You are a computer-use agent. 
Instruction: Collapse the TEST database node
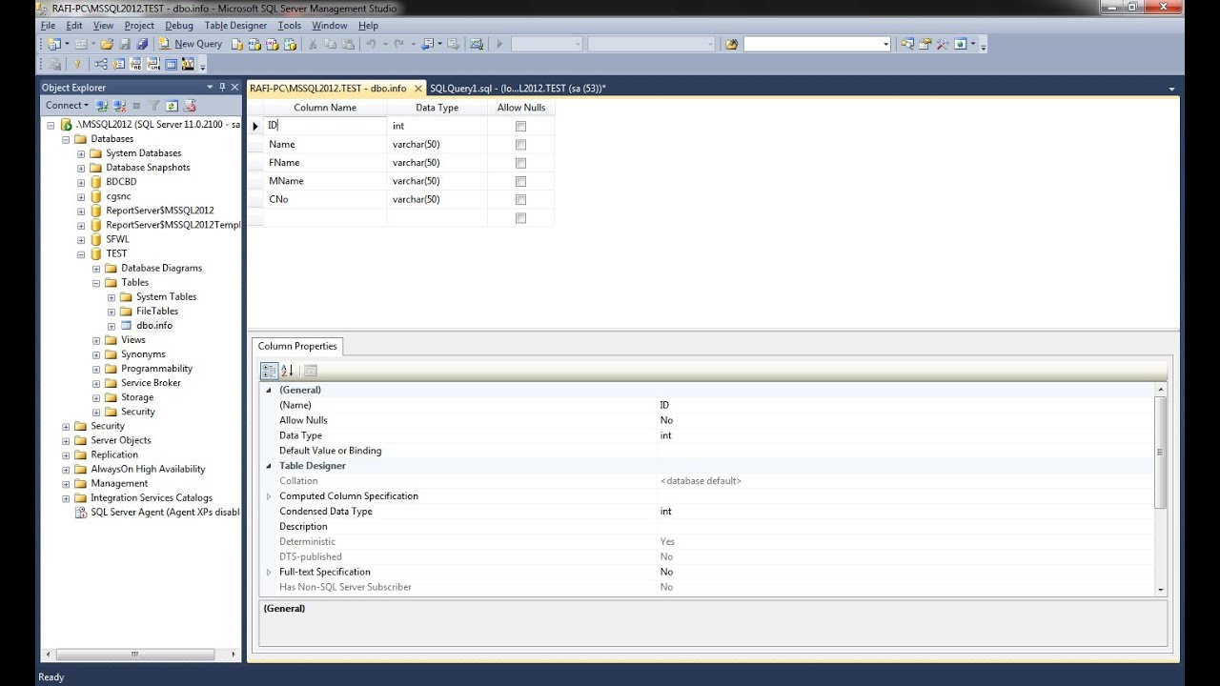[81, 254]
